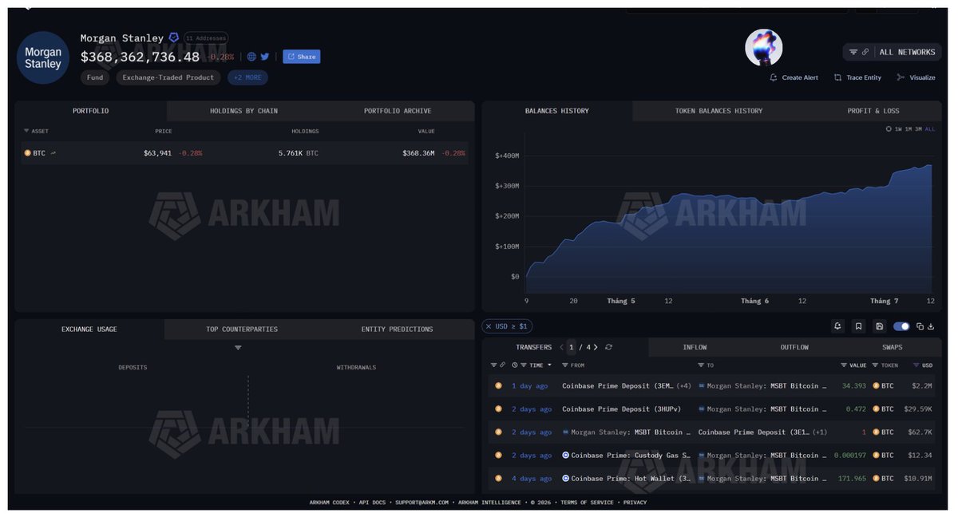Viewport: 958px width, 517px height.
Task: Click Trace Entity
Action: 857,77
